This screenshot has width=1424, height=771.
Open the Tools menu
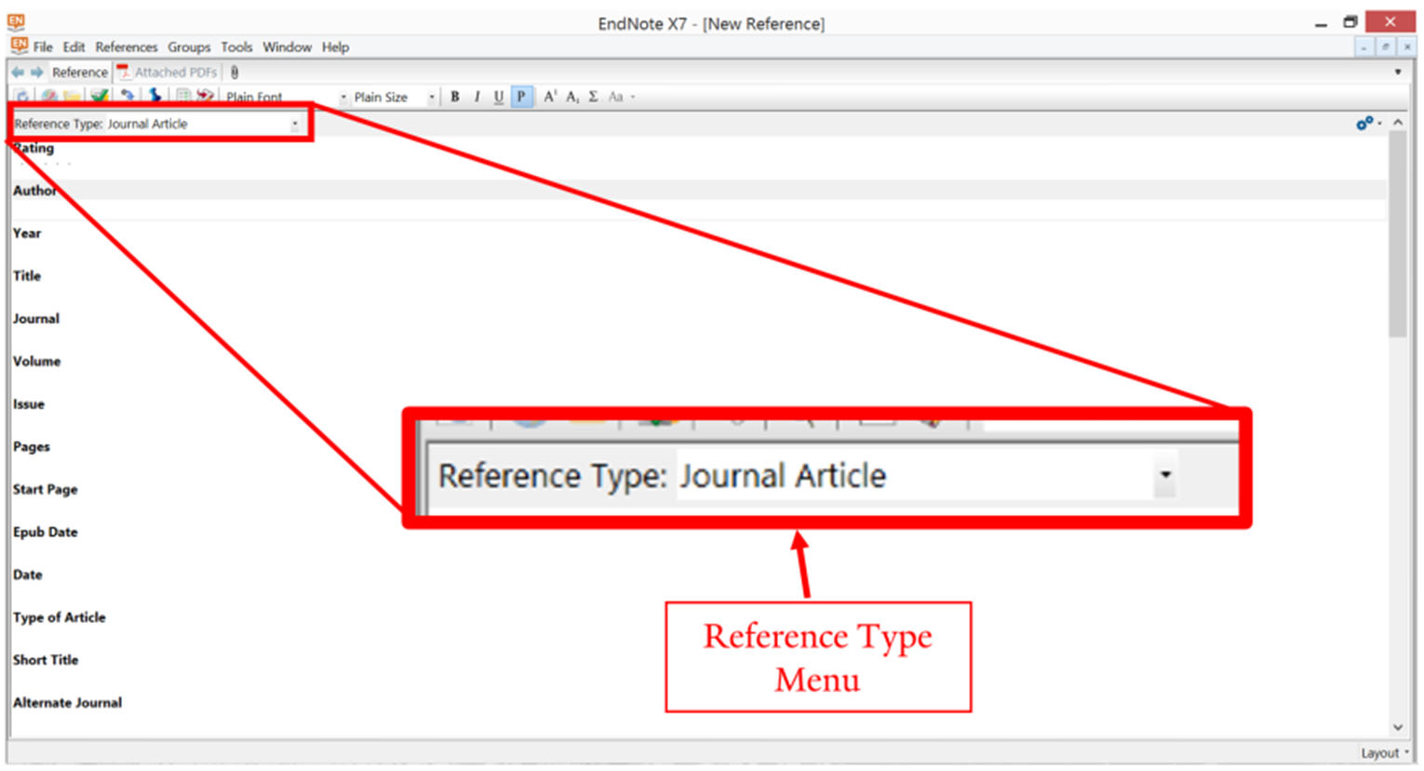pyautogui.click(x=236, y=47)
